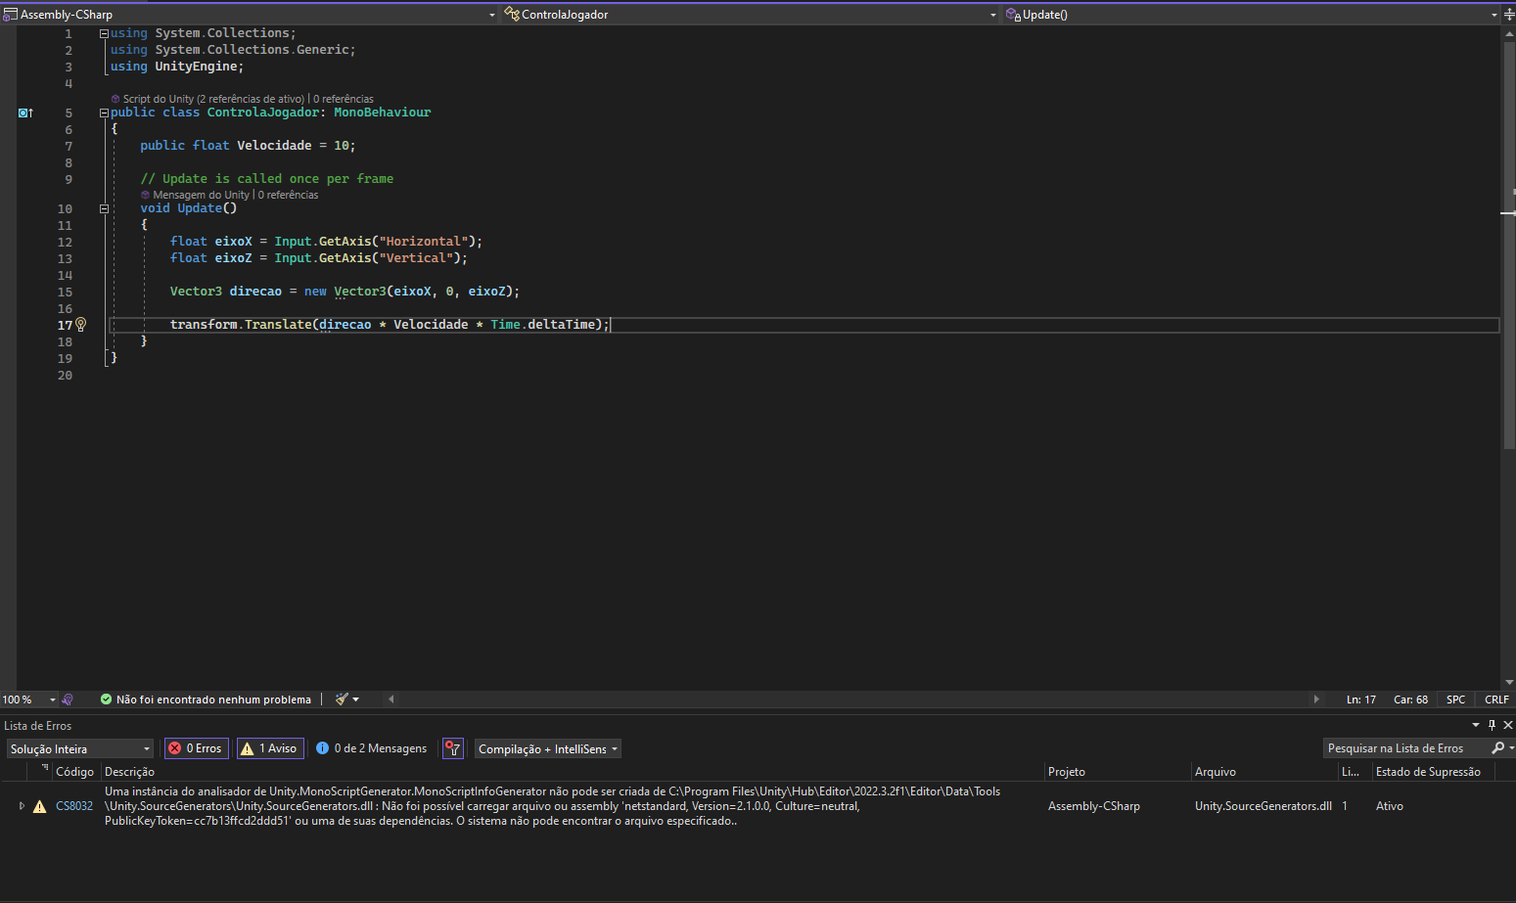Click the vertical scrollbar down arrow
The height and width of the screenshot is (903, 1516).
click(x=1509, y=682)
